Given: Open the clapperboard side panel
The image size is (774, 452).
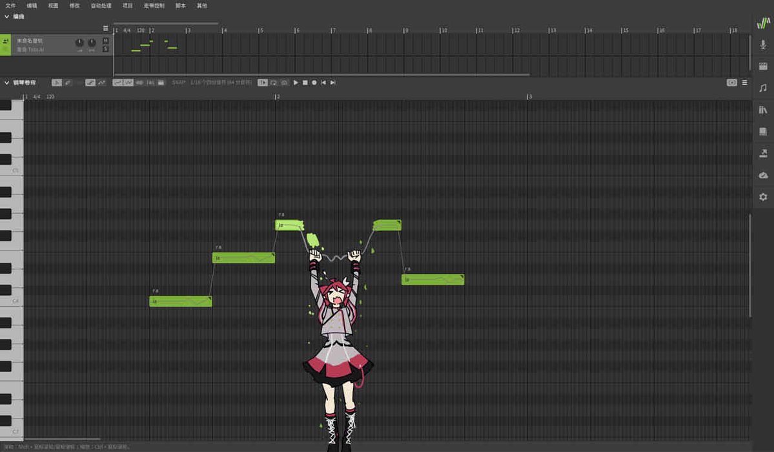Looking at the screenshot, I should pyautogui.click(x=763, y=67).
